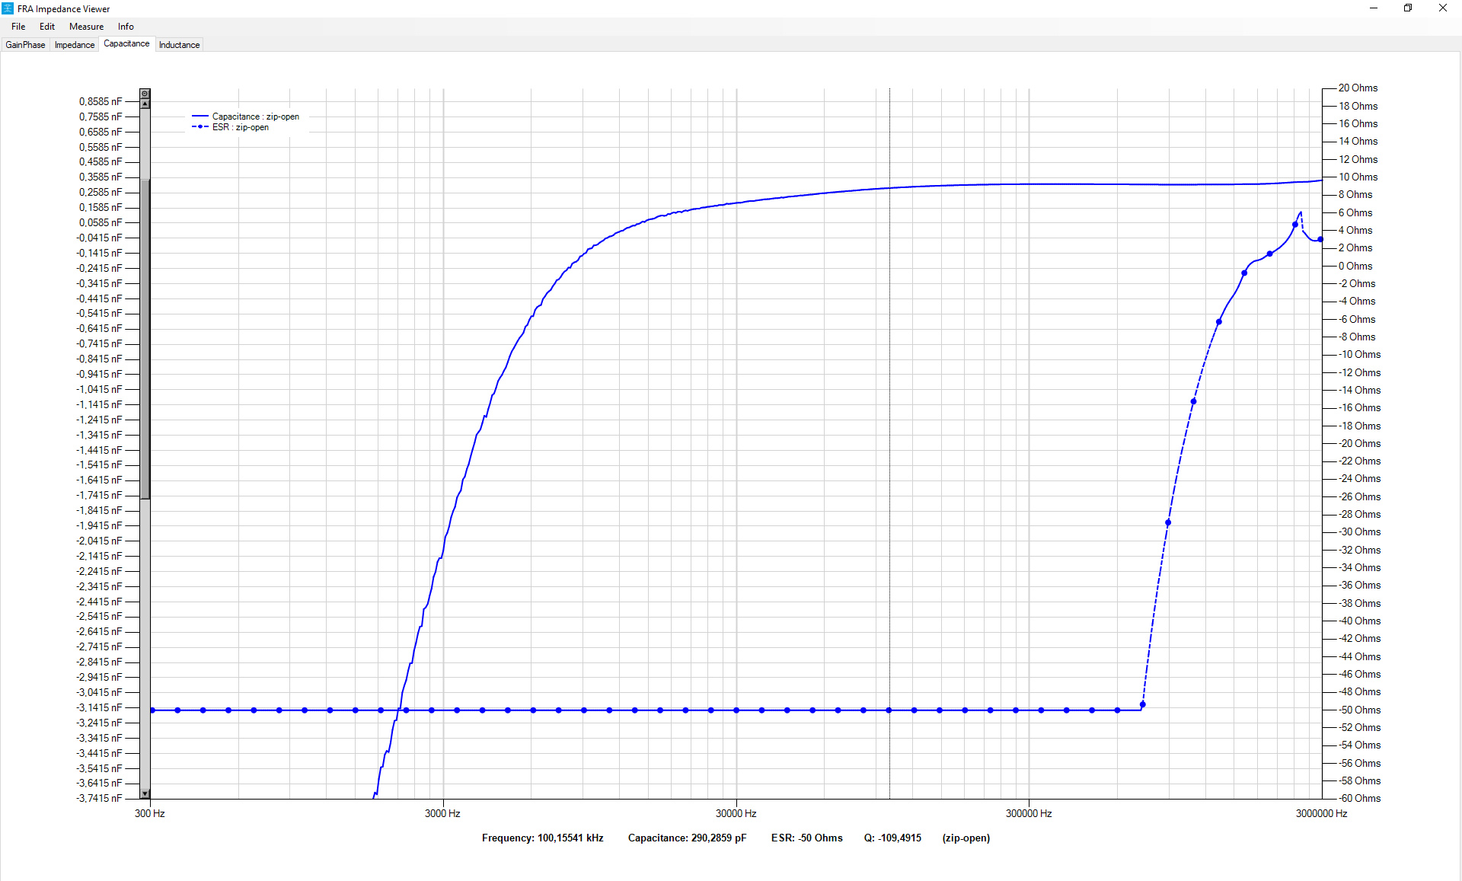This screenshot has width=1462, height=881.
Task: Click the zoom reset icon above the axis scrollbar
Action: 145,94
